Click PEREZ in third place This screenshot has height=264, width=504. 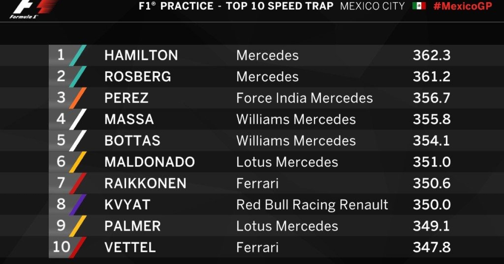point(126,98)
